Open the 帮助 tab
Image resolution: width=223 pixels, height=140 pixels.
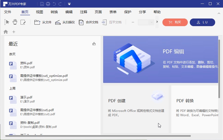coord(157,12)
